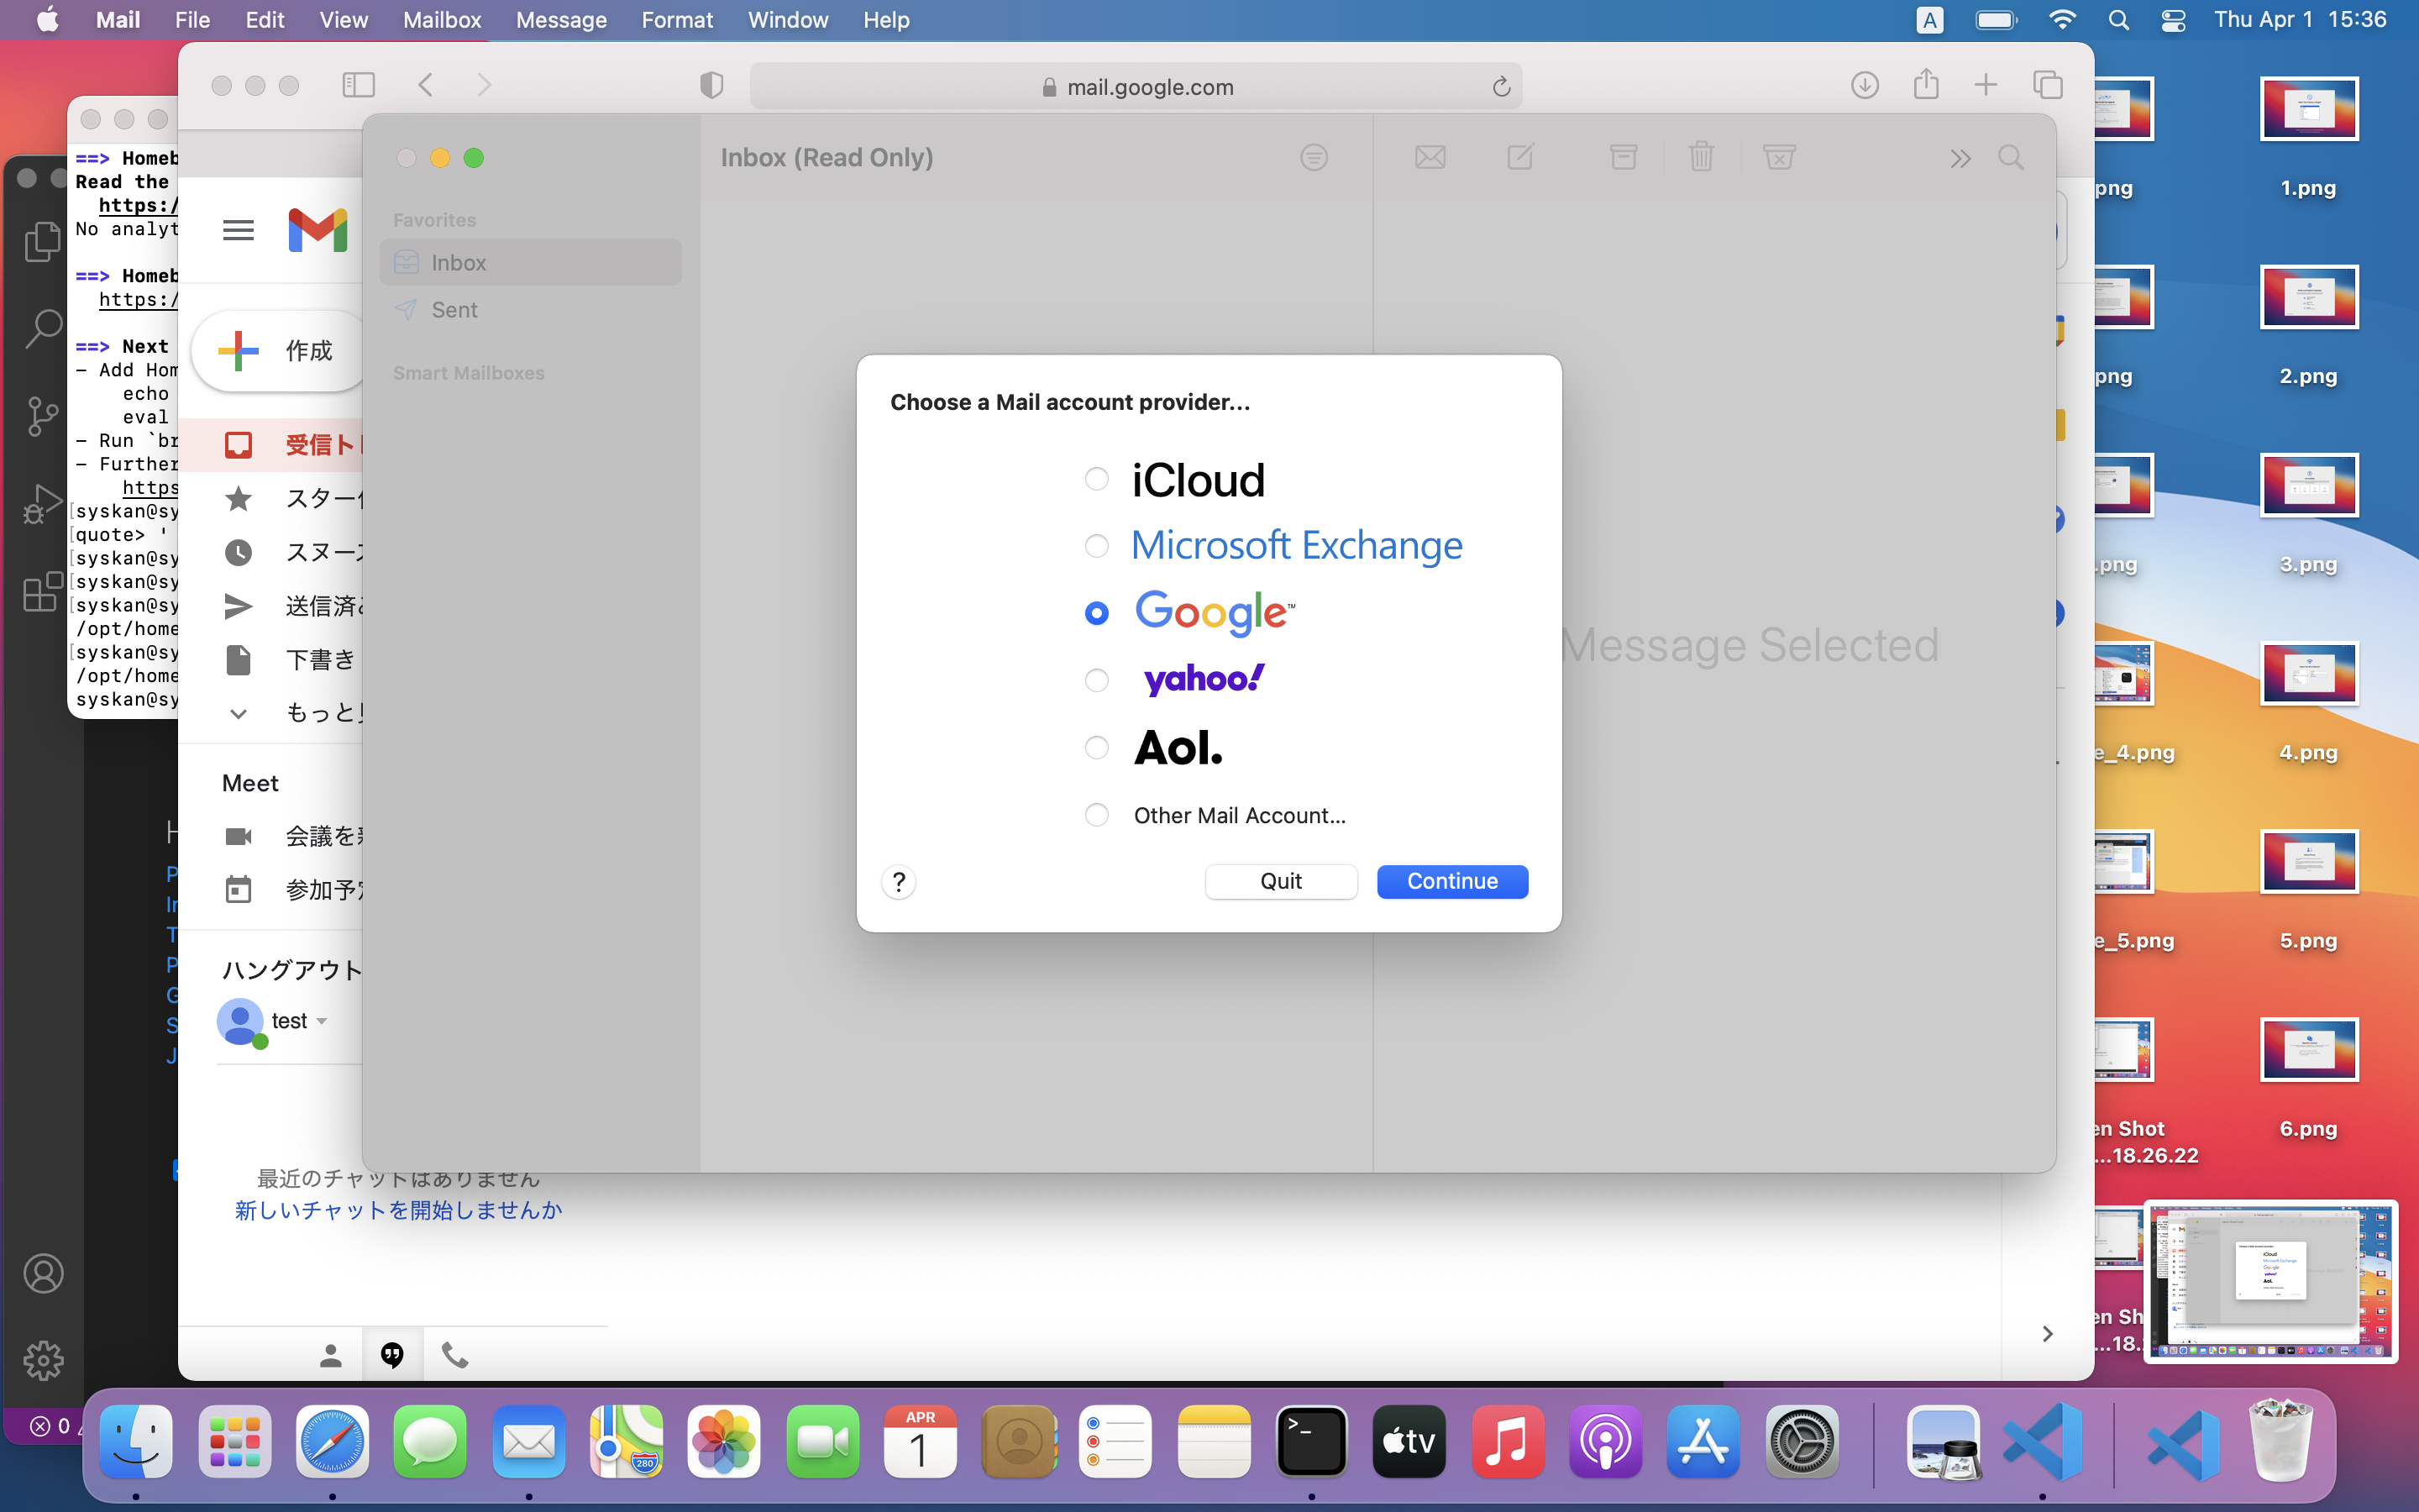The width and height of the screenshot is (2419, 1512).
Task: Click the get mail envelope icon
Action: [1430, 157]
